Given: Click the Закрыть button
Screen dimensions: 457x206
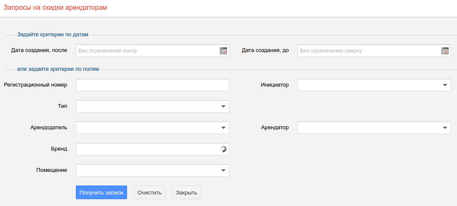Looking at the screenshot, I should click(186, 192).
